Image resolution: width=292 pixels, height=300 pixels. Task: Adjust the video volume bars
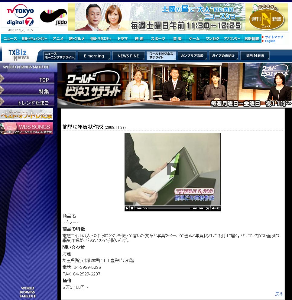tap(217, 208)
